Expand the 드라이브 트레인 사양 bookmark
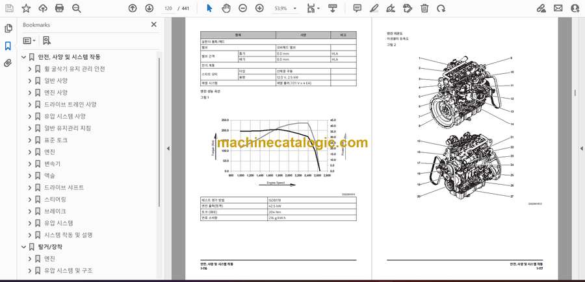585x282 pixels. click(x=30, y=105)
